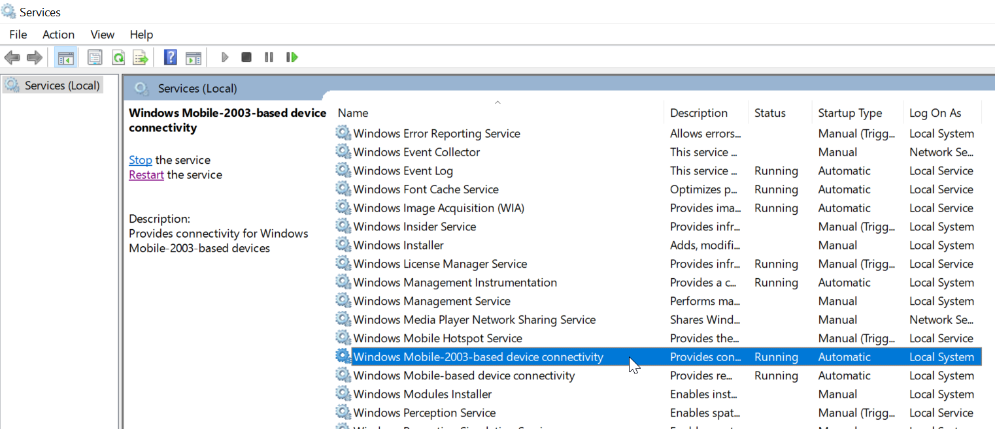Click gear icon of Windows Insider Service
This screenshot has width=995, height=429.
point(343,226)
